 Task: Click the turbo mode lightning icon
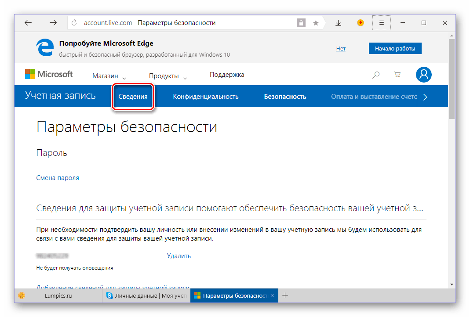click(361, 23)
